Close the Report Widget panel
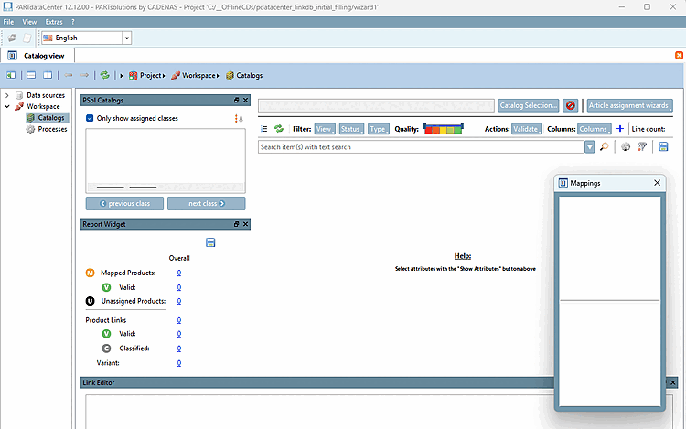 (x=245, y=224)
